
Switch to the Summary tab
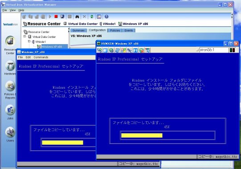click(78, 30)
